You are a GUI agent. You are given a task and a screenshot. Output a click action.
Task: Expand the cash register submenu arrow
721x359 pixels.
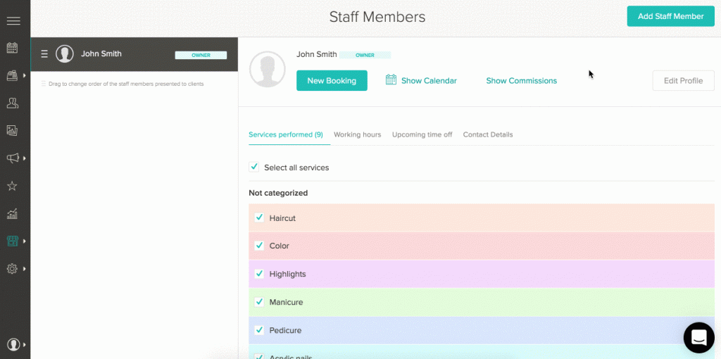tap(24, 75)
